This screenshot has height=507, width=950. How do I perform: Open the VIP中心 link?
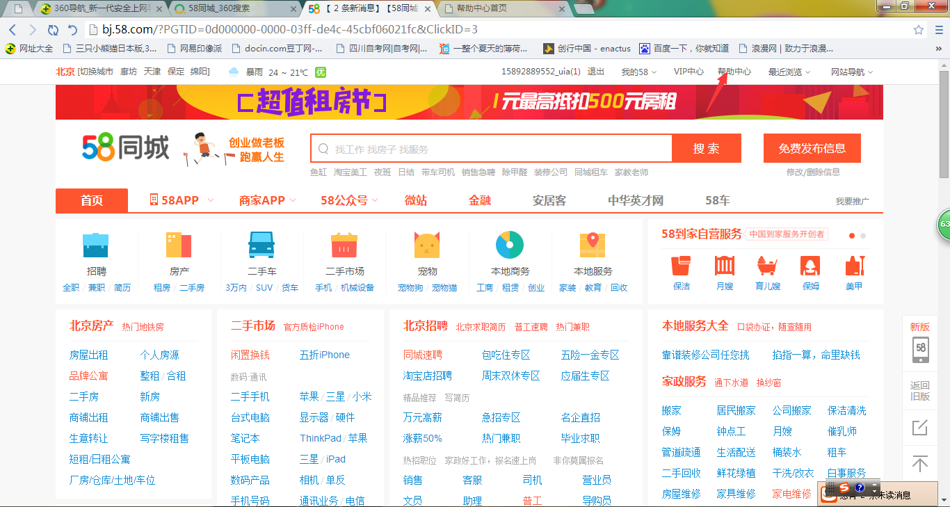pos(689,72)
